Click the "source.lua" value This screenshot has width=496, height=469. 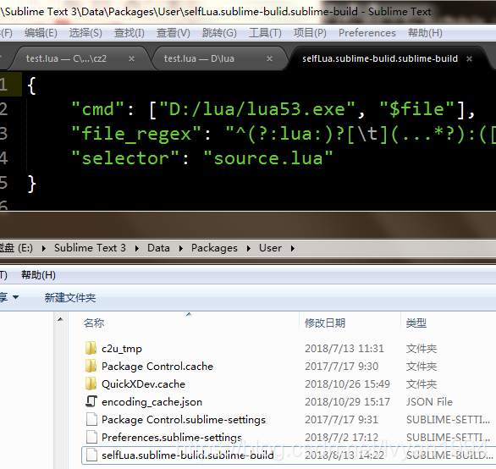268,158
